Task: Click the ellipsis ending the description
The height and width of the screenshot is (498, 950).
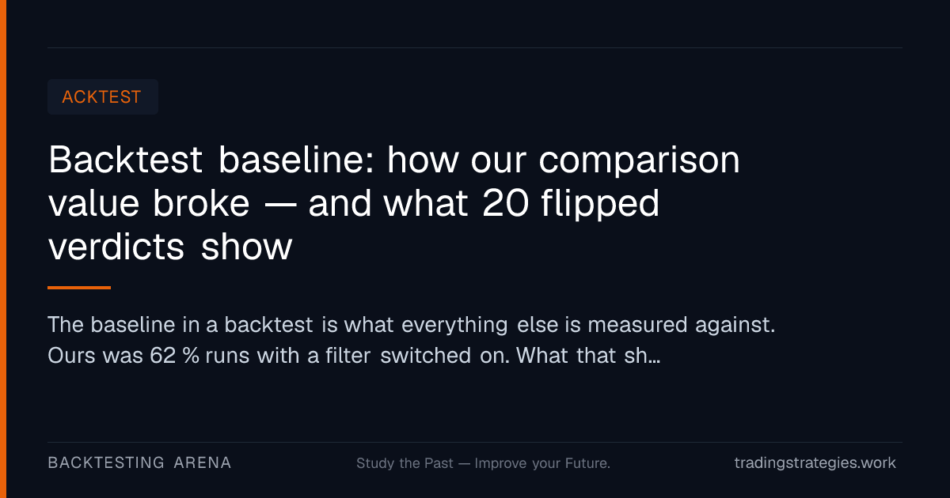Action: 654,357
